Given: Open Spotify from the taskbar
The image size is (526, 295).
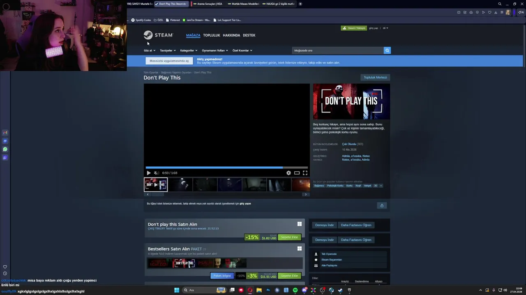Looking at the screenshot, I should [295, 290].
